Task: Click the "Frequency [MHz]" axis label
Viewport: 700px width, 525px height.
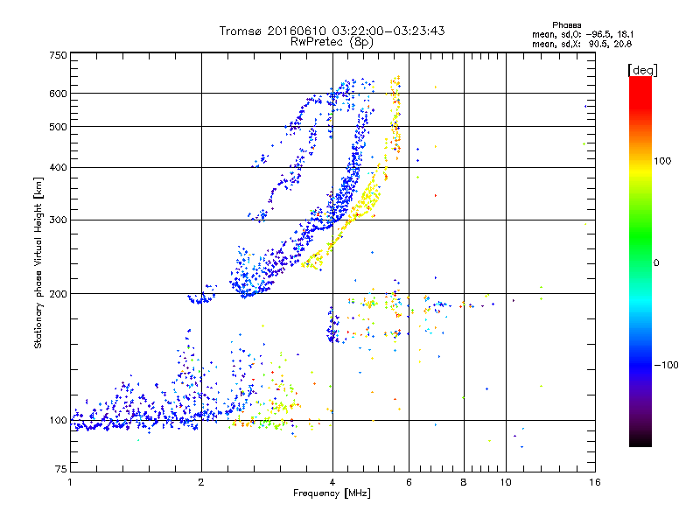Action: (332, 493)
